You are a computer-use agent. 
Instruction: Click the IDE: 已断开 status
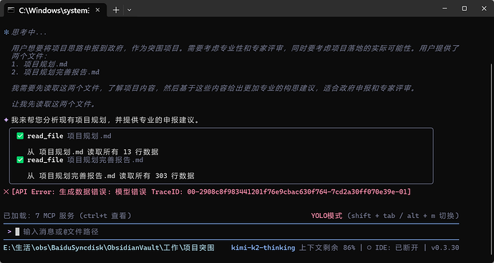(397, 248)
